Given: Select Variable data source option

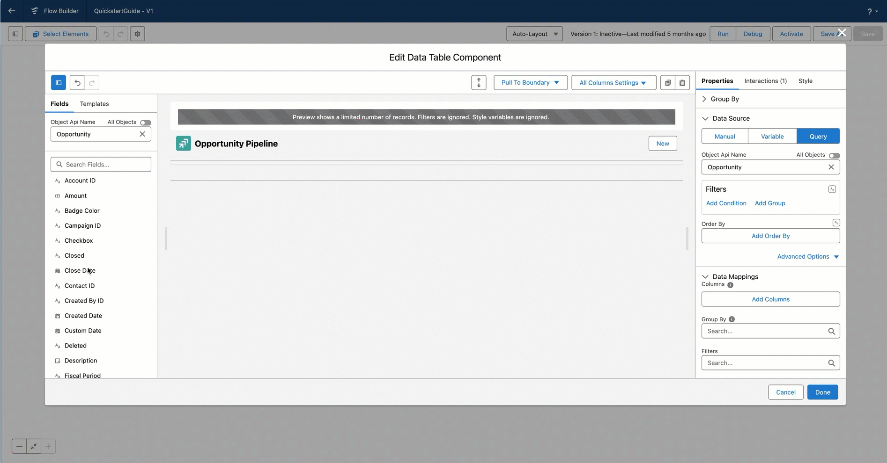Looking at the screenshot, I should coord(772,137).
